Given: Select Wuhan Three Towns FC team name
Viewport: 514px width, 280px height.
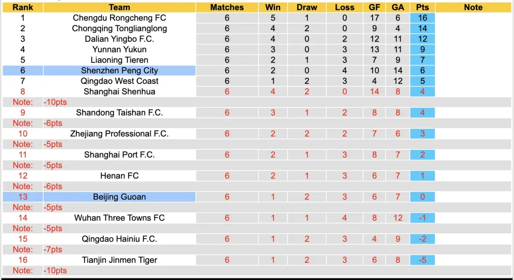Looking at the screenshot, I should [120, 218].
